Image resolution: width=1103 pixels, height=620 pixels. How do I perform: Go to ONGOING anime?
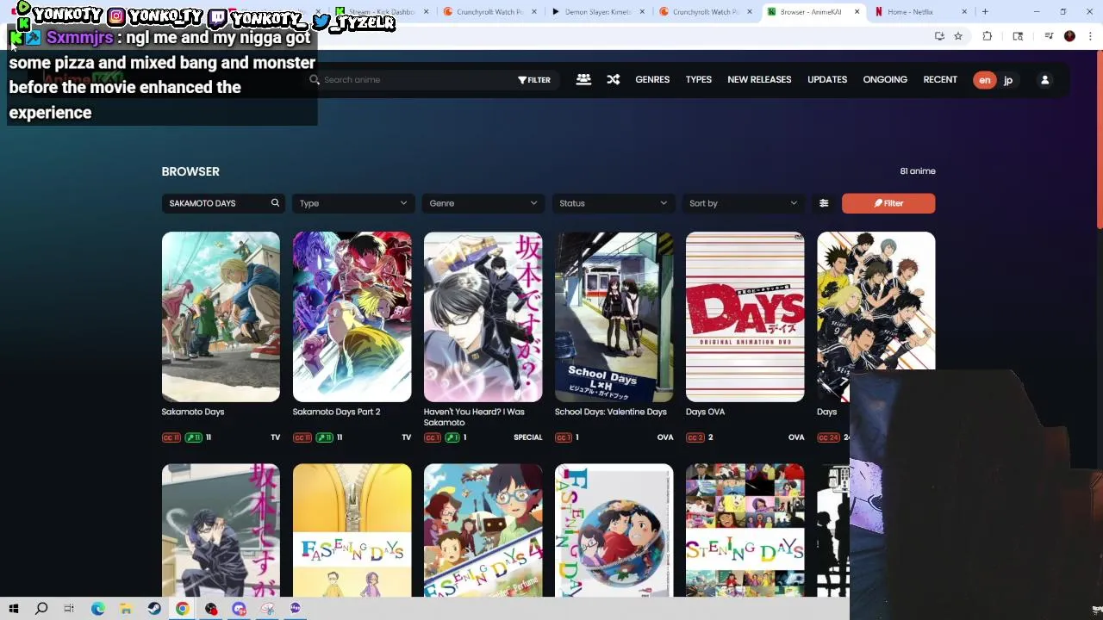(x=885, y=79)
